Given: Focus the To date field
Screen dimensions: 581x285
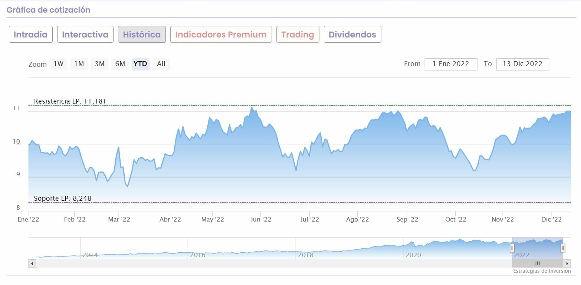Looking at the screenshot, I should (x=522, y=64).
